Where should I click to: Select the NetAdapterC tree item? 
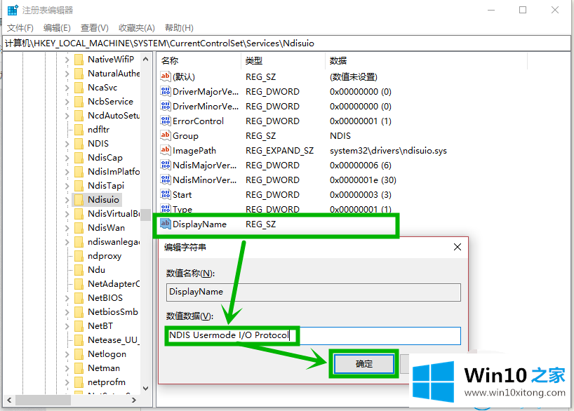click(x=114, y=283)
